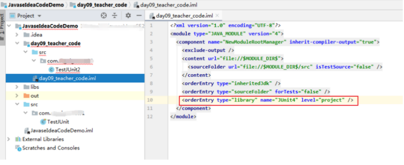Image resolution: width=404 pixels, height=165 pixels.
Task: Click the closing </module> tag
Action: point(183,116)
